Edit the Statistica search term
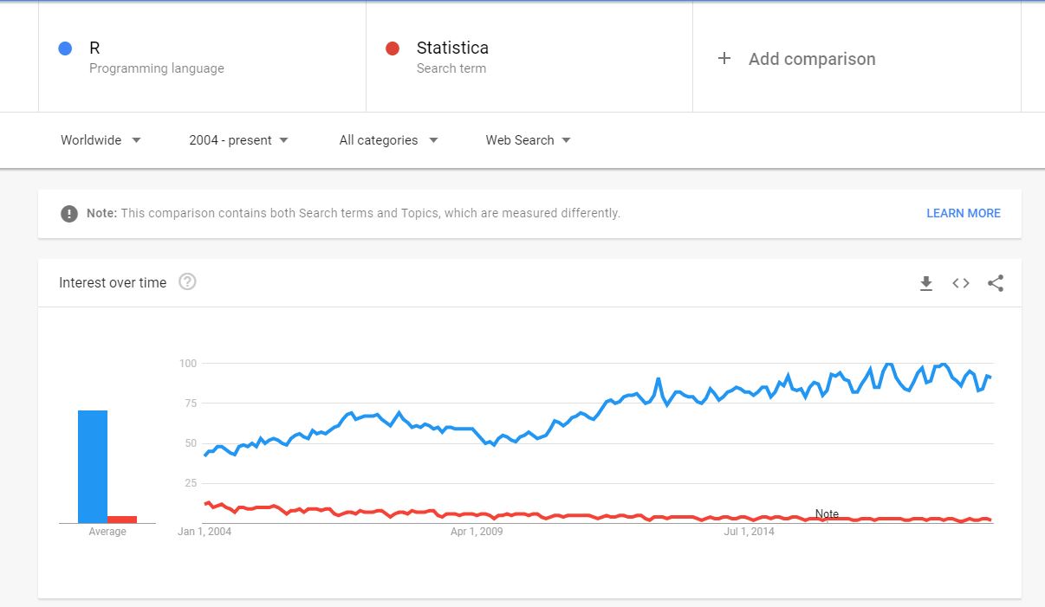Screen dimensions: 1045x607 point(452,57)
